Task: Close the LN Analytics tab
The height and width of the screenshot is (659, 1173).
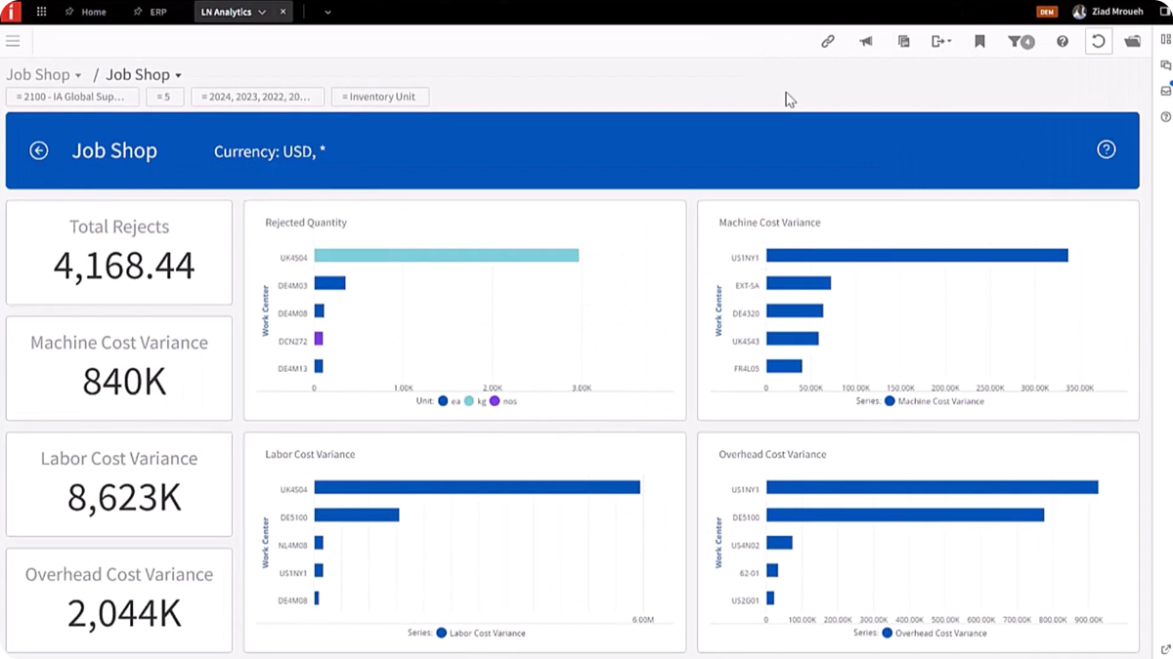Action: (283, 12)
